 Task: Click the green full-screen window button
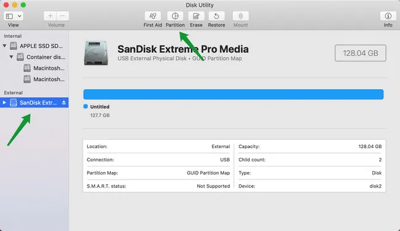(x=23, y=5)
